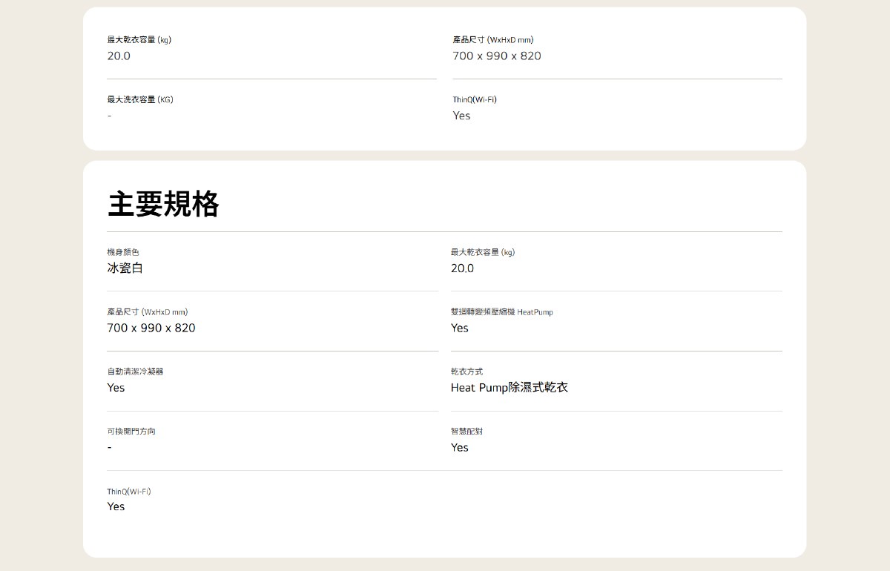Select Yes under 雙迴轉變頻壓縮機 HeatPump
Screen dimensions: 890x571
pyautogui.click(x=460, y=329)
